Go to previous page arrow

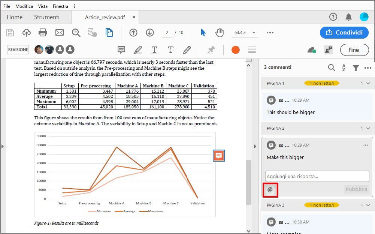click(133, 33)
